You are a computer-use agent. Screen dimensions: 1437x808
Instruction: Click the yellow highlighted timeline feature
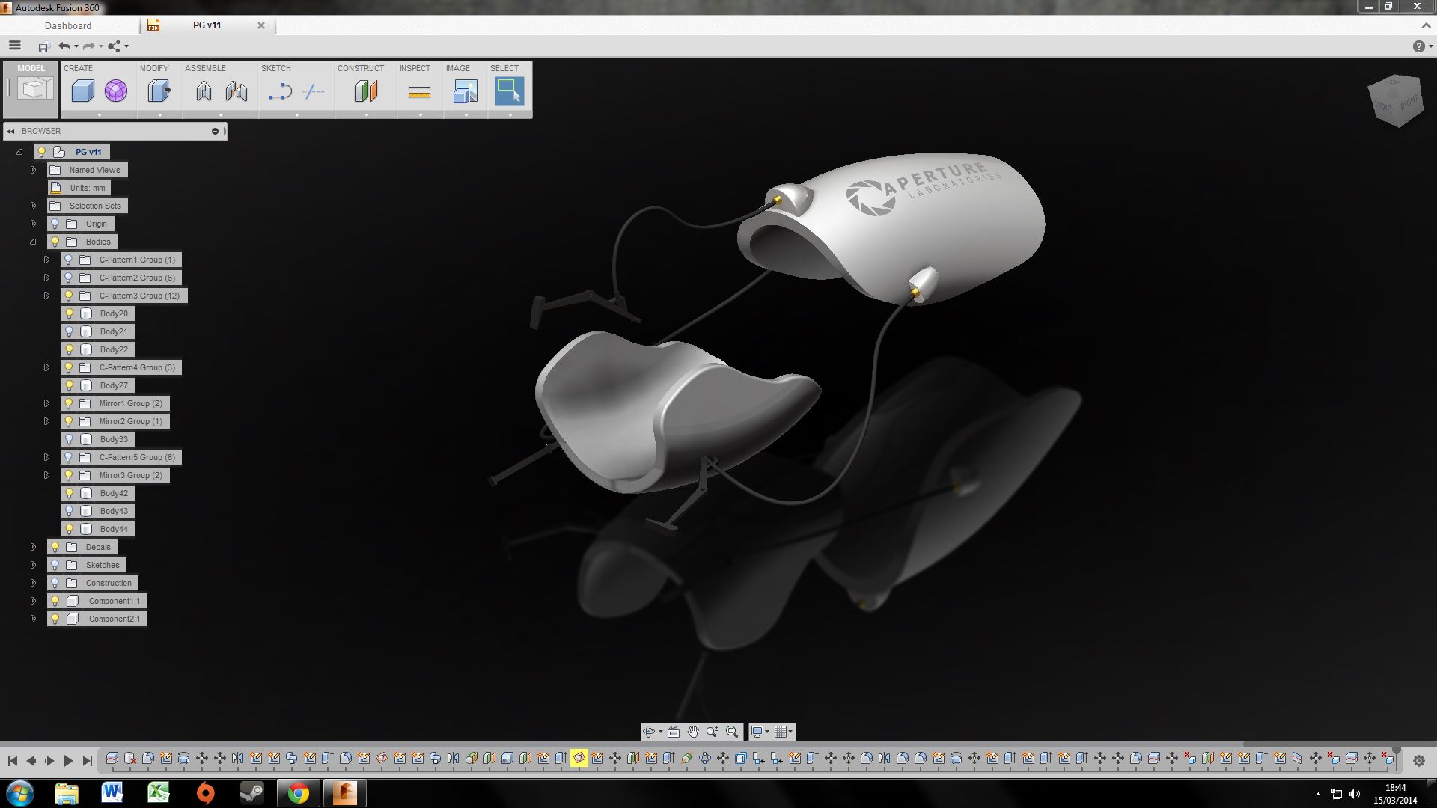[579, 759]
